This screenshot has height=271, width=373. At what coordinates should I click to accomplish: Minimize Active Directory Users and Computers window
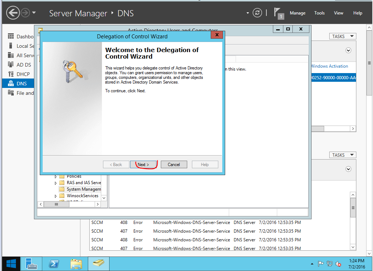coord(278,29)
